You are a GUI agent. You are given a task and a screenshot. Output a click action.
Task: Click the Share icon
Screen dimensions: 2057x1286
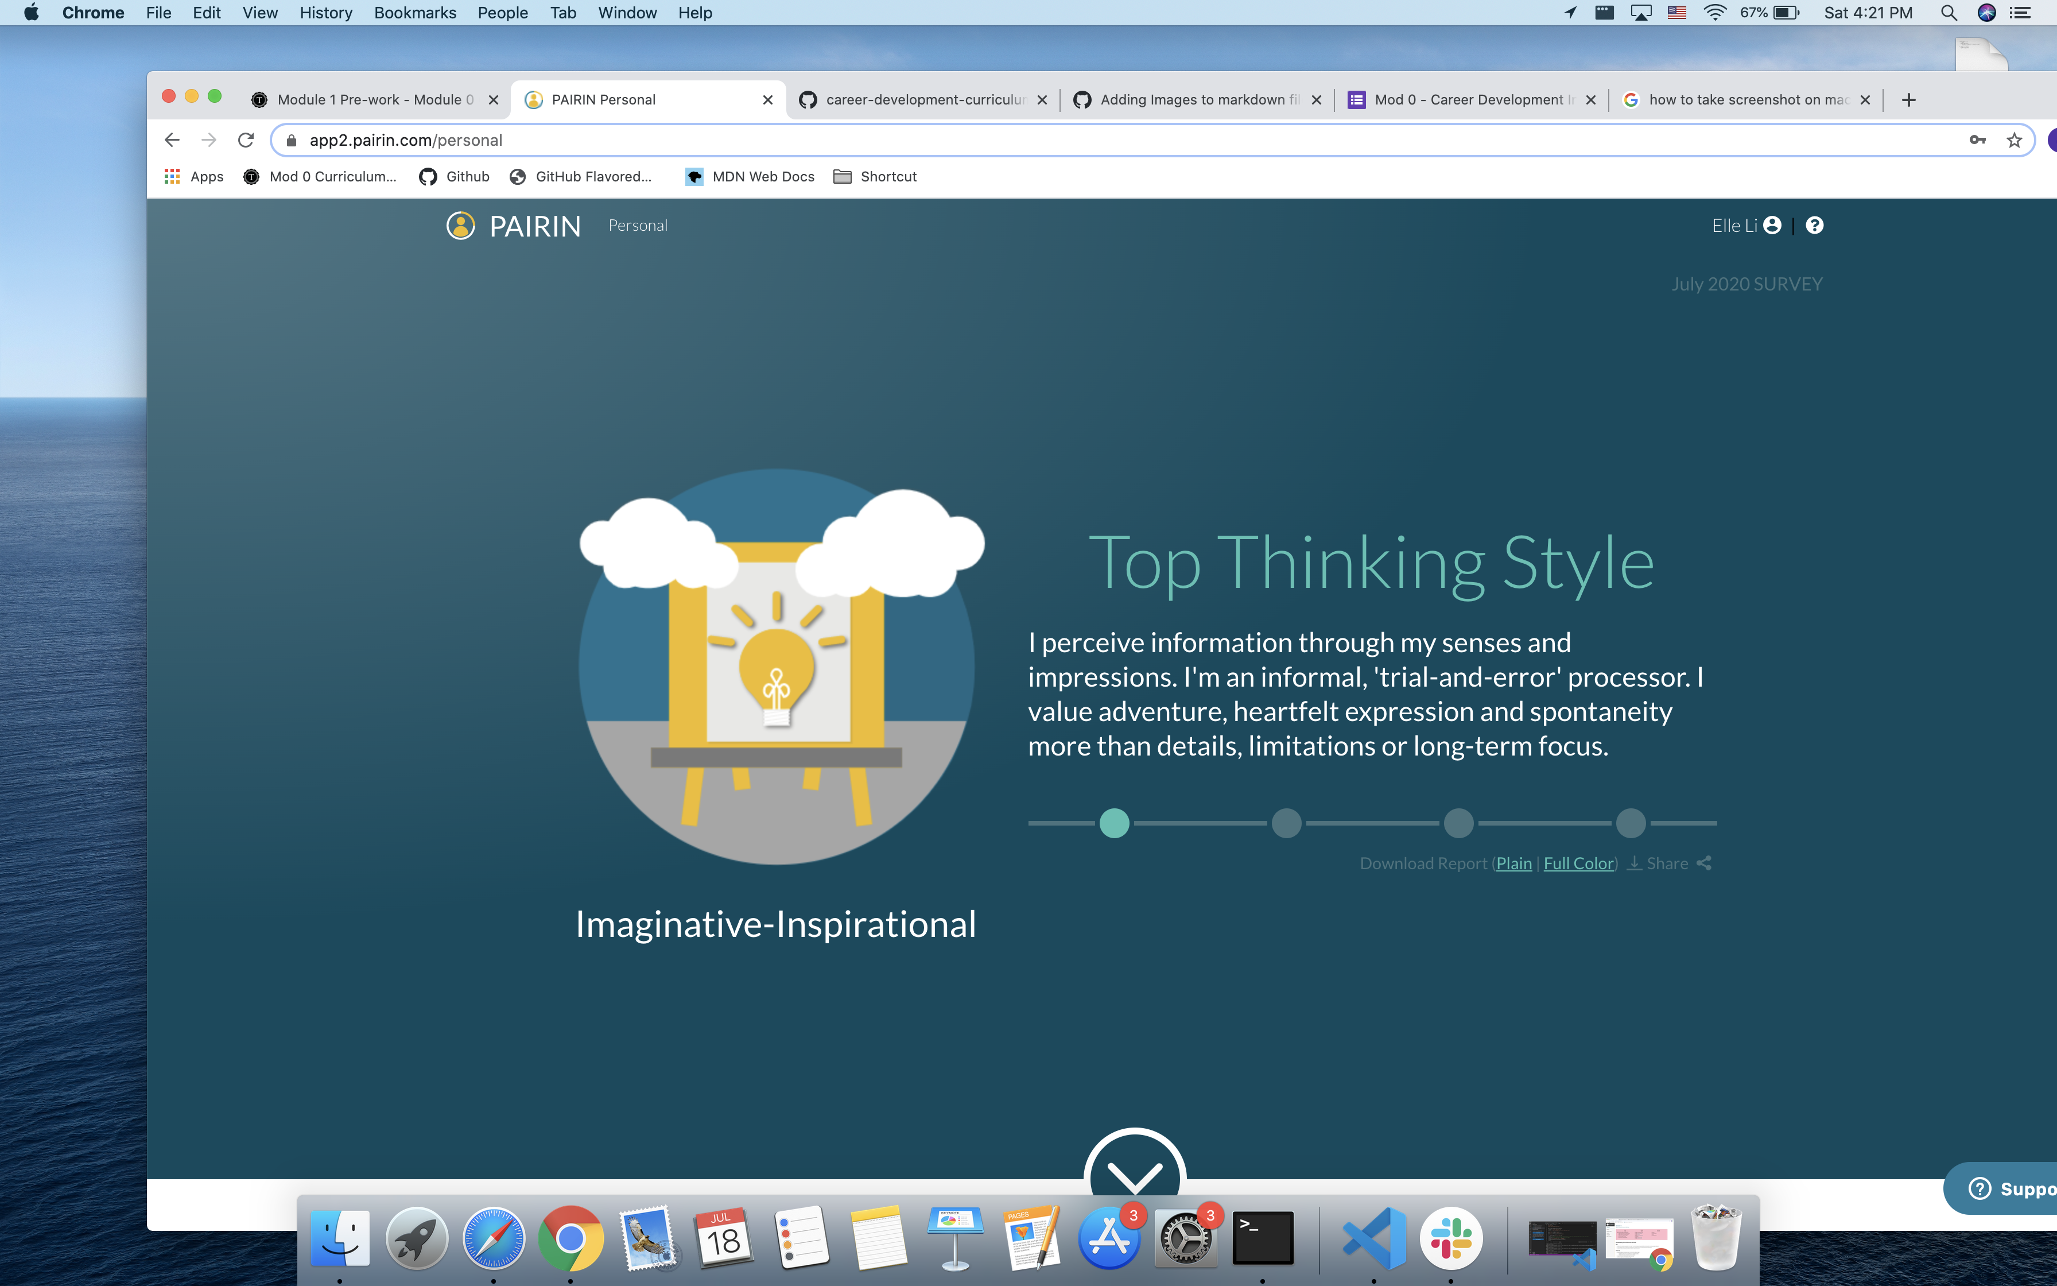[1703, 863]
